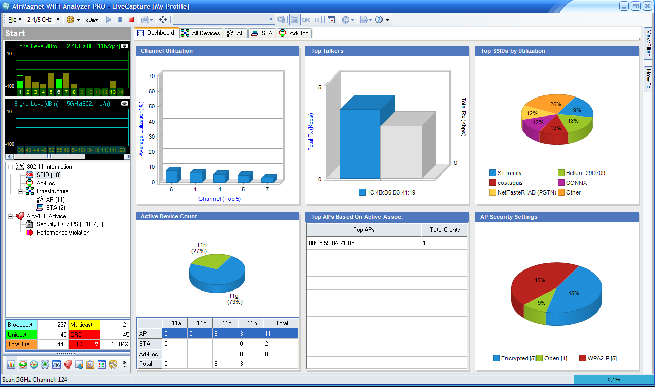Expand more navigation buttons chevron
This screenshot has height=387, width=655.
coord(124,364)
